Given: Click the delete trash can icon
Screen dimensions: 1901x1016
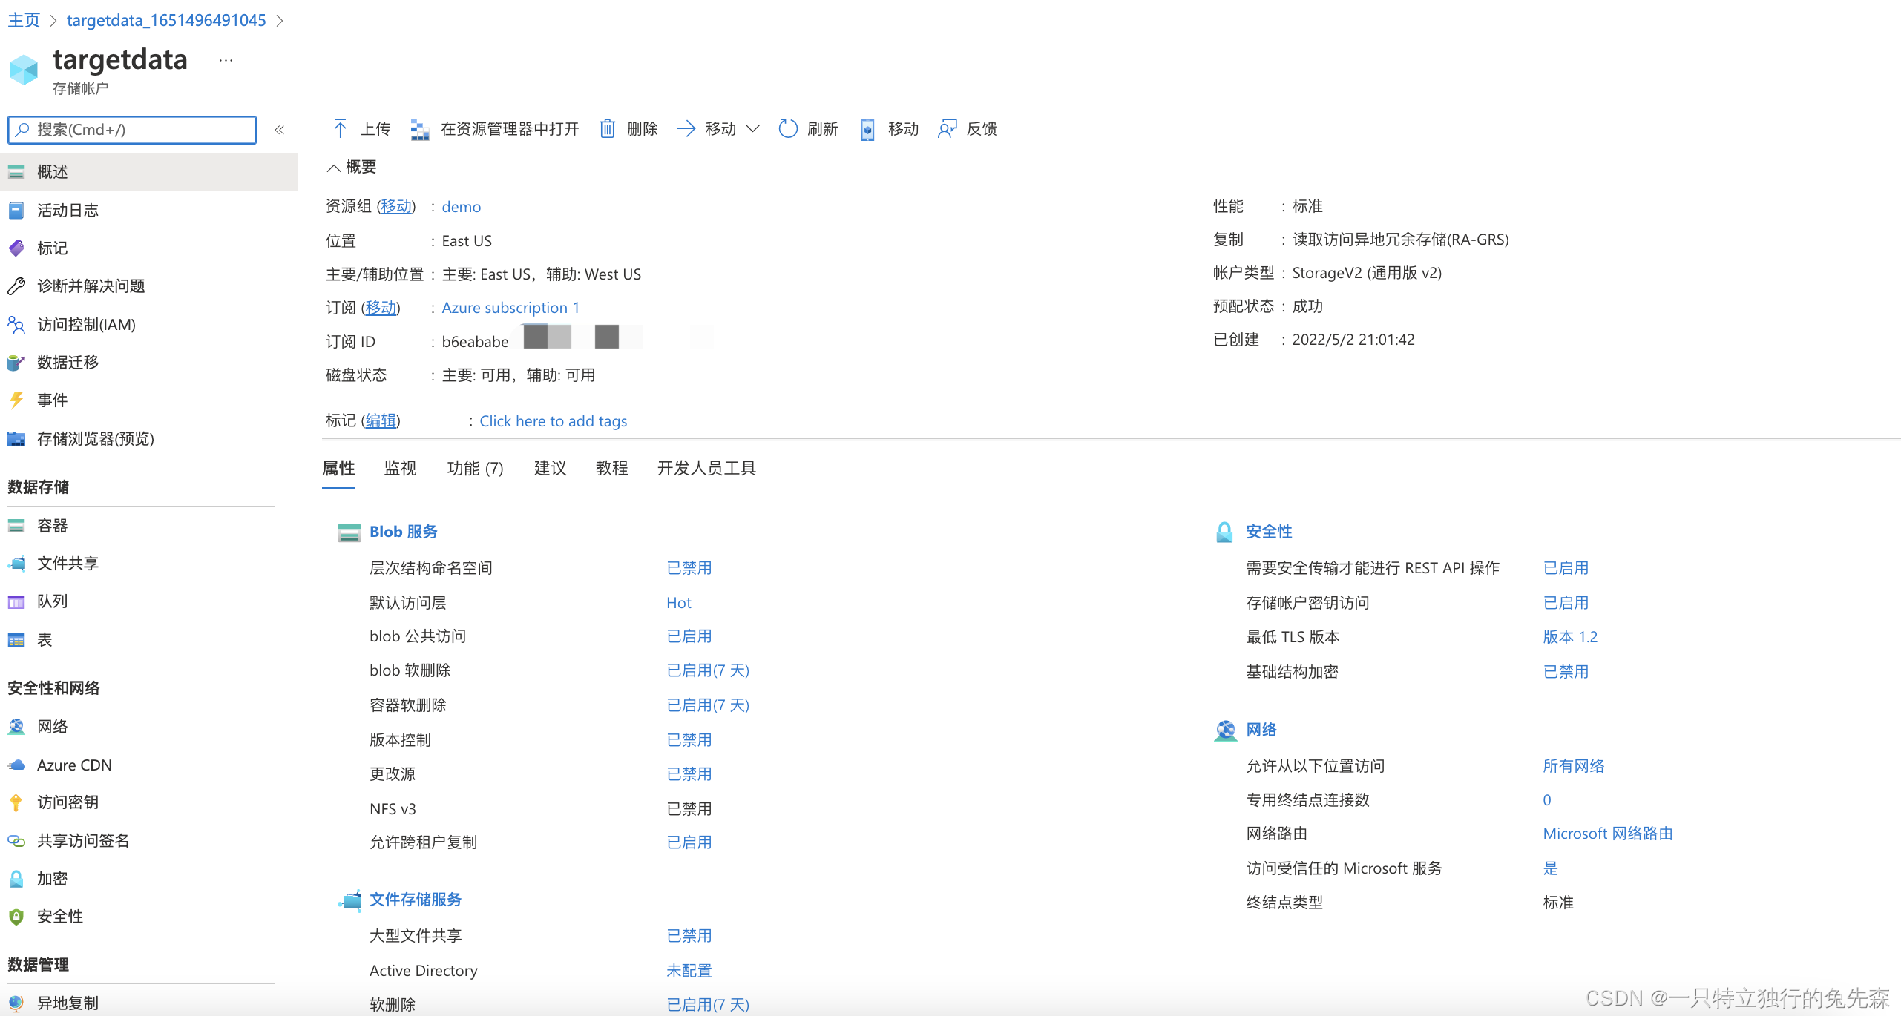Looking at the screenshot, I should point(607,129).
